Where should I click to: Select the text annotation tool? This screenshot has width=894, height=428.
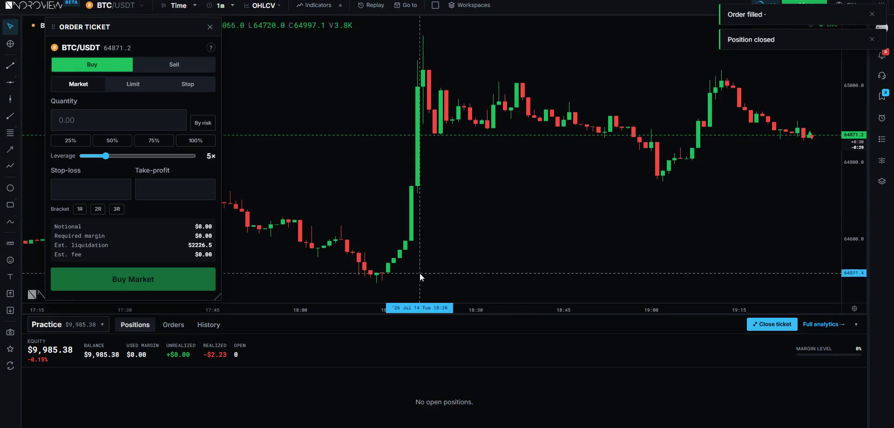tap(10, 277)
